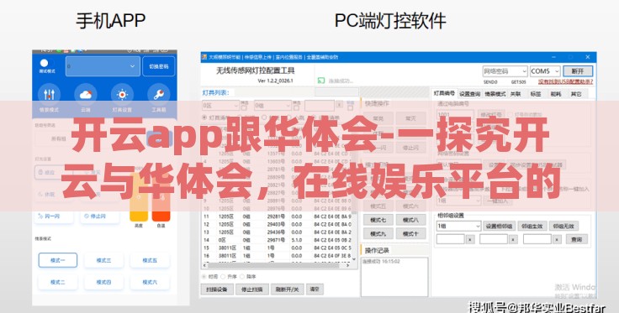
Task: Open the 其它 tab
Action: [x=576, y=94]
